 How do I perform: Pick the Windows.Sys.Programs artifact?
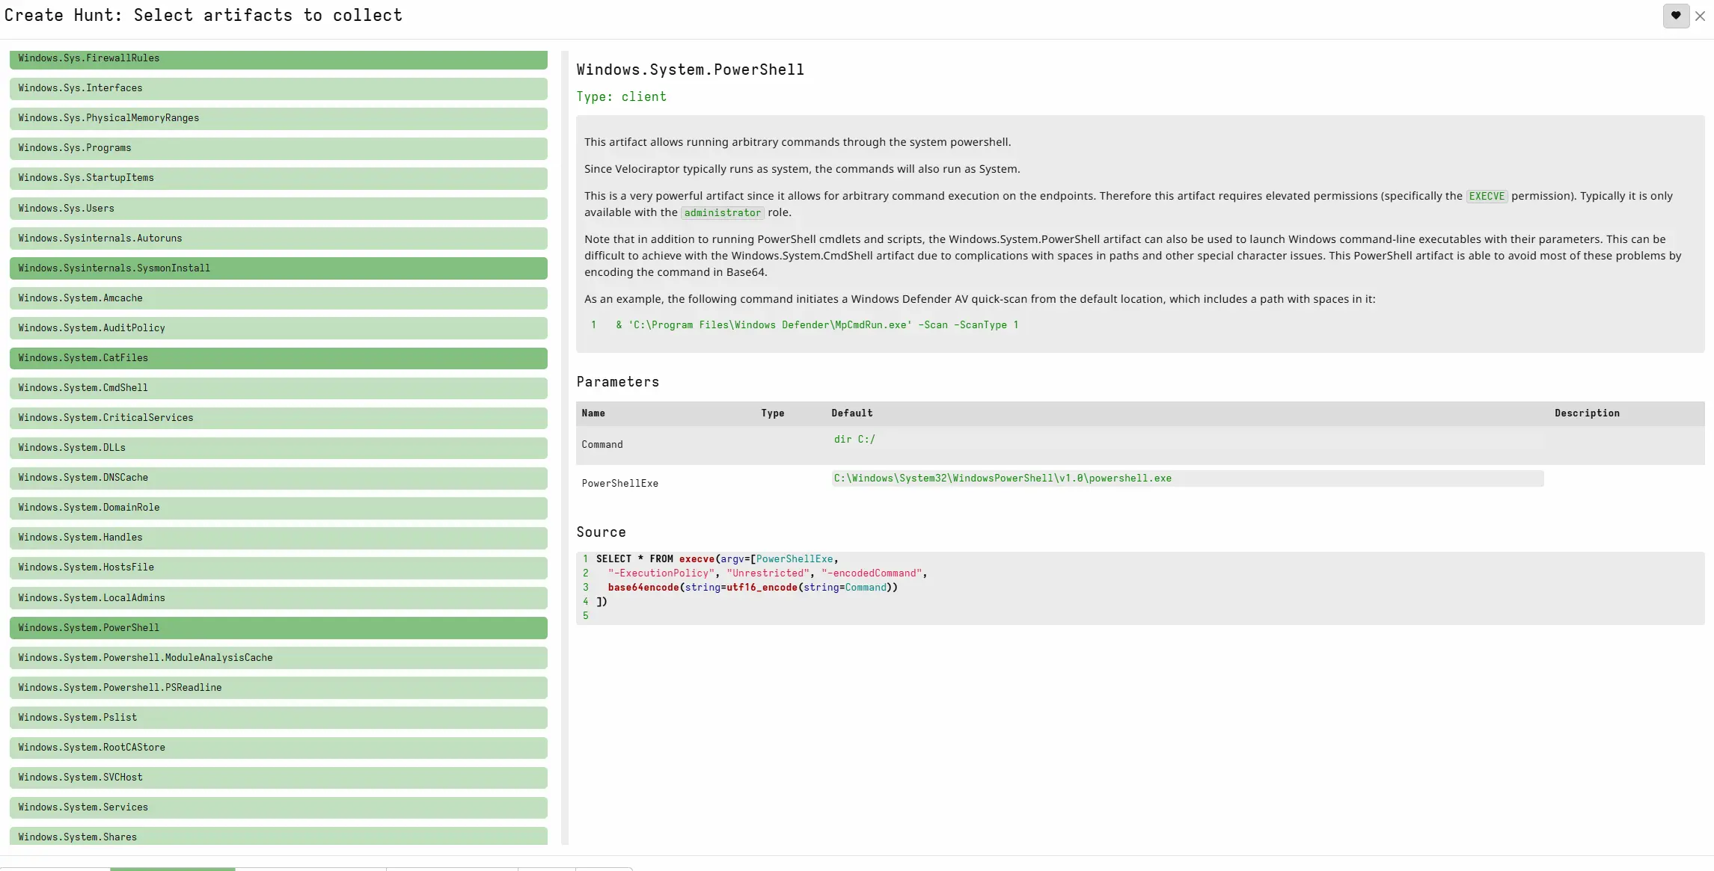pyautogui.click(x=278, y=148)
